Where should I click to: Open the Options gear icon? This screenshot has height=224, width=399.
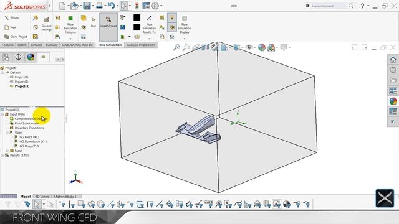155,6
